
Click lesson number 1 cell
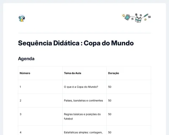(40, 87)
